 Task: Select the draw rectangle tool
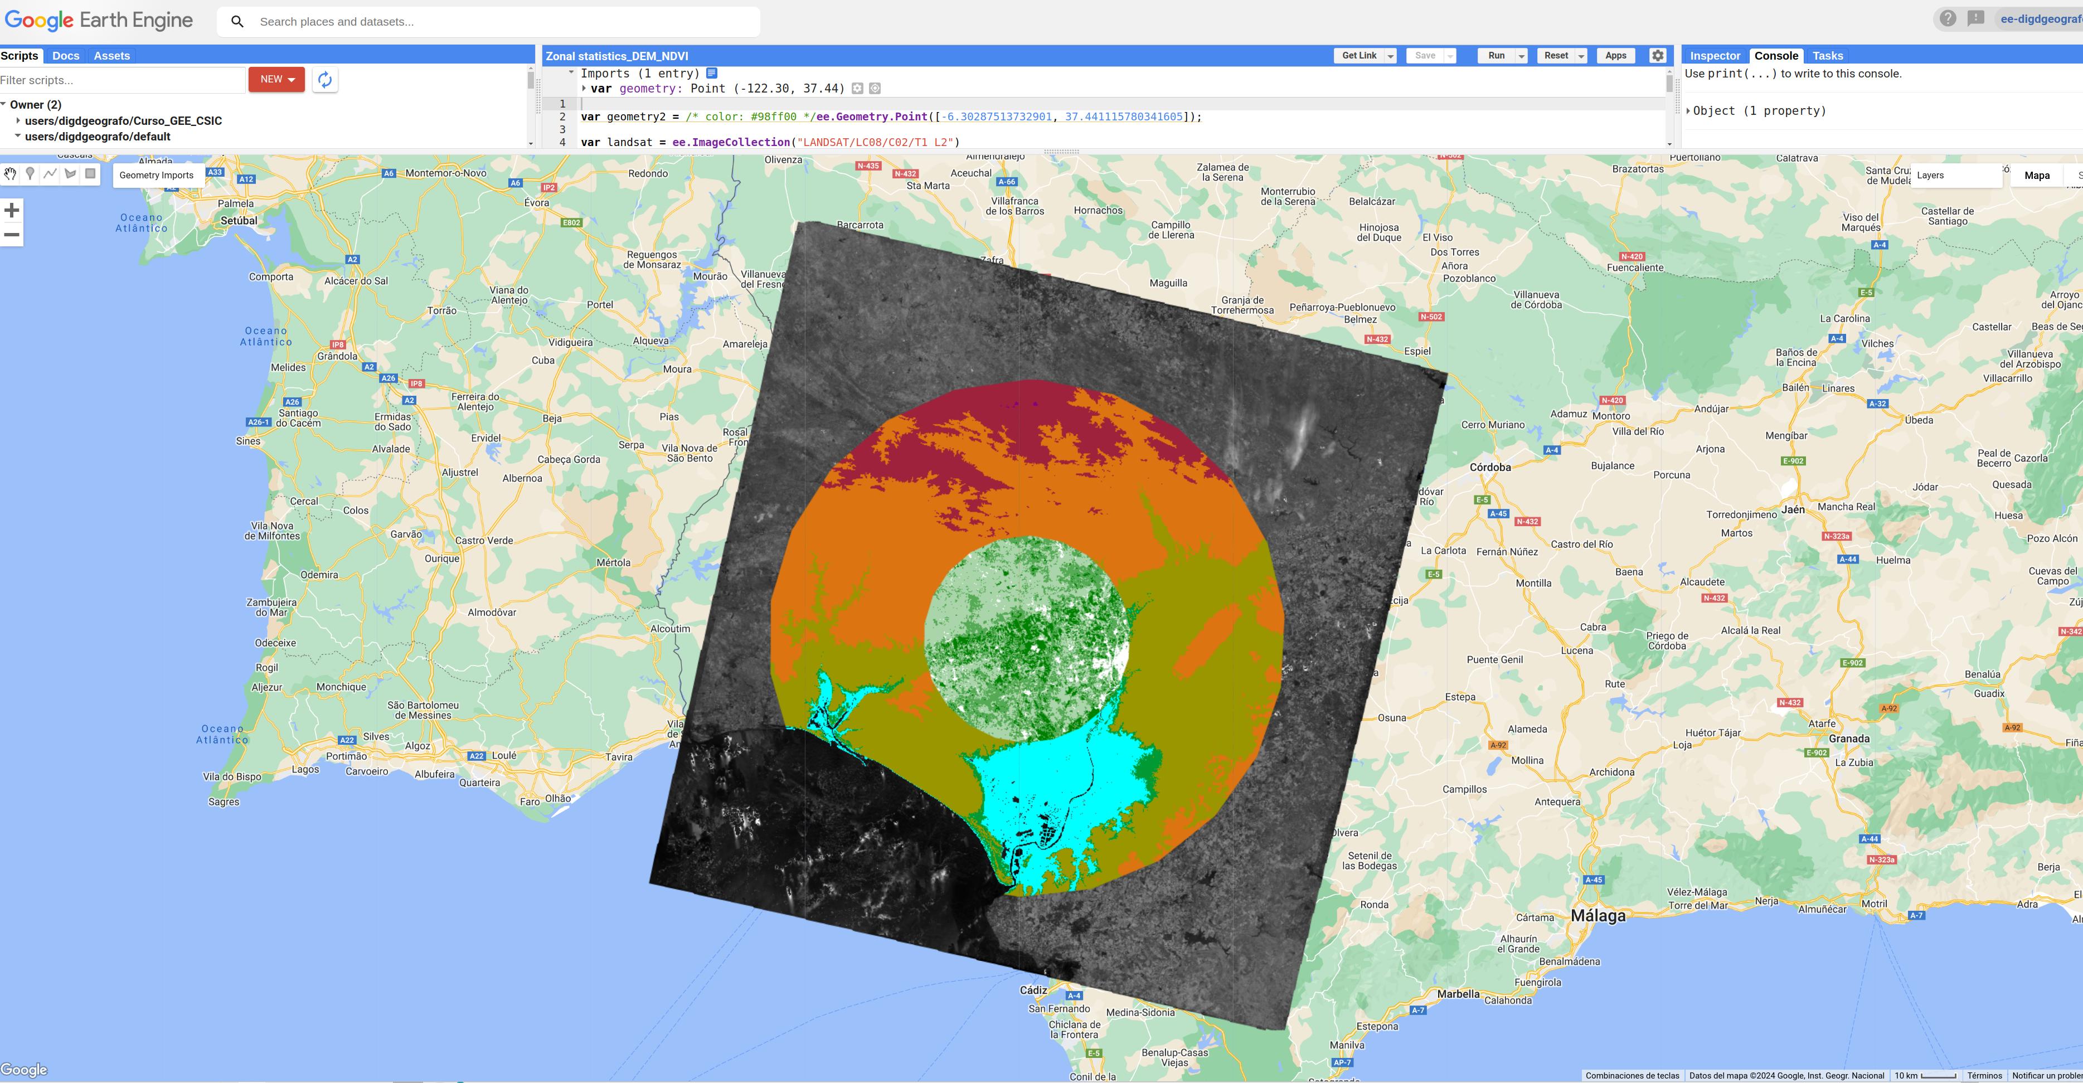90,174
